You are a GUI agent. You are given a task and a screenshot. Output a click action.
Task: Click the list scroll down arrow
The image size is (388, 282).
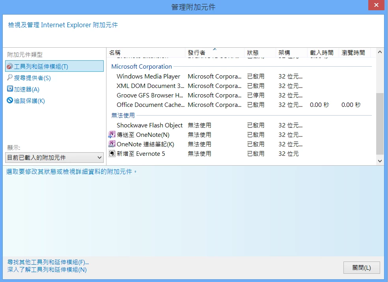380,161
